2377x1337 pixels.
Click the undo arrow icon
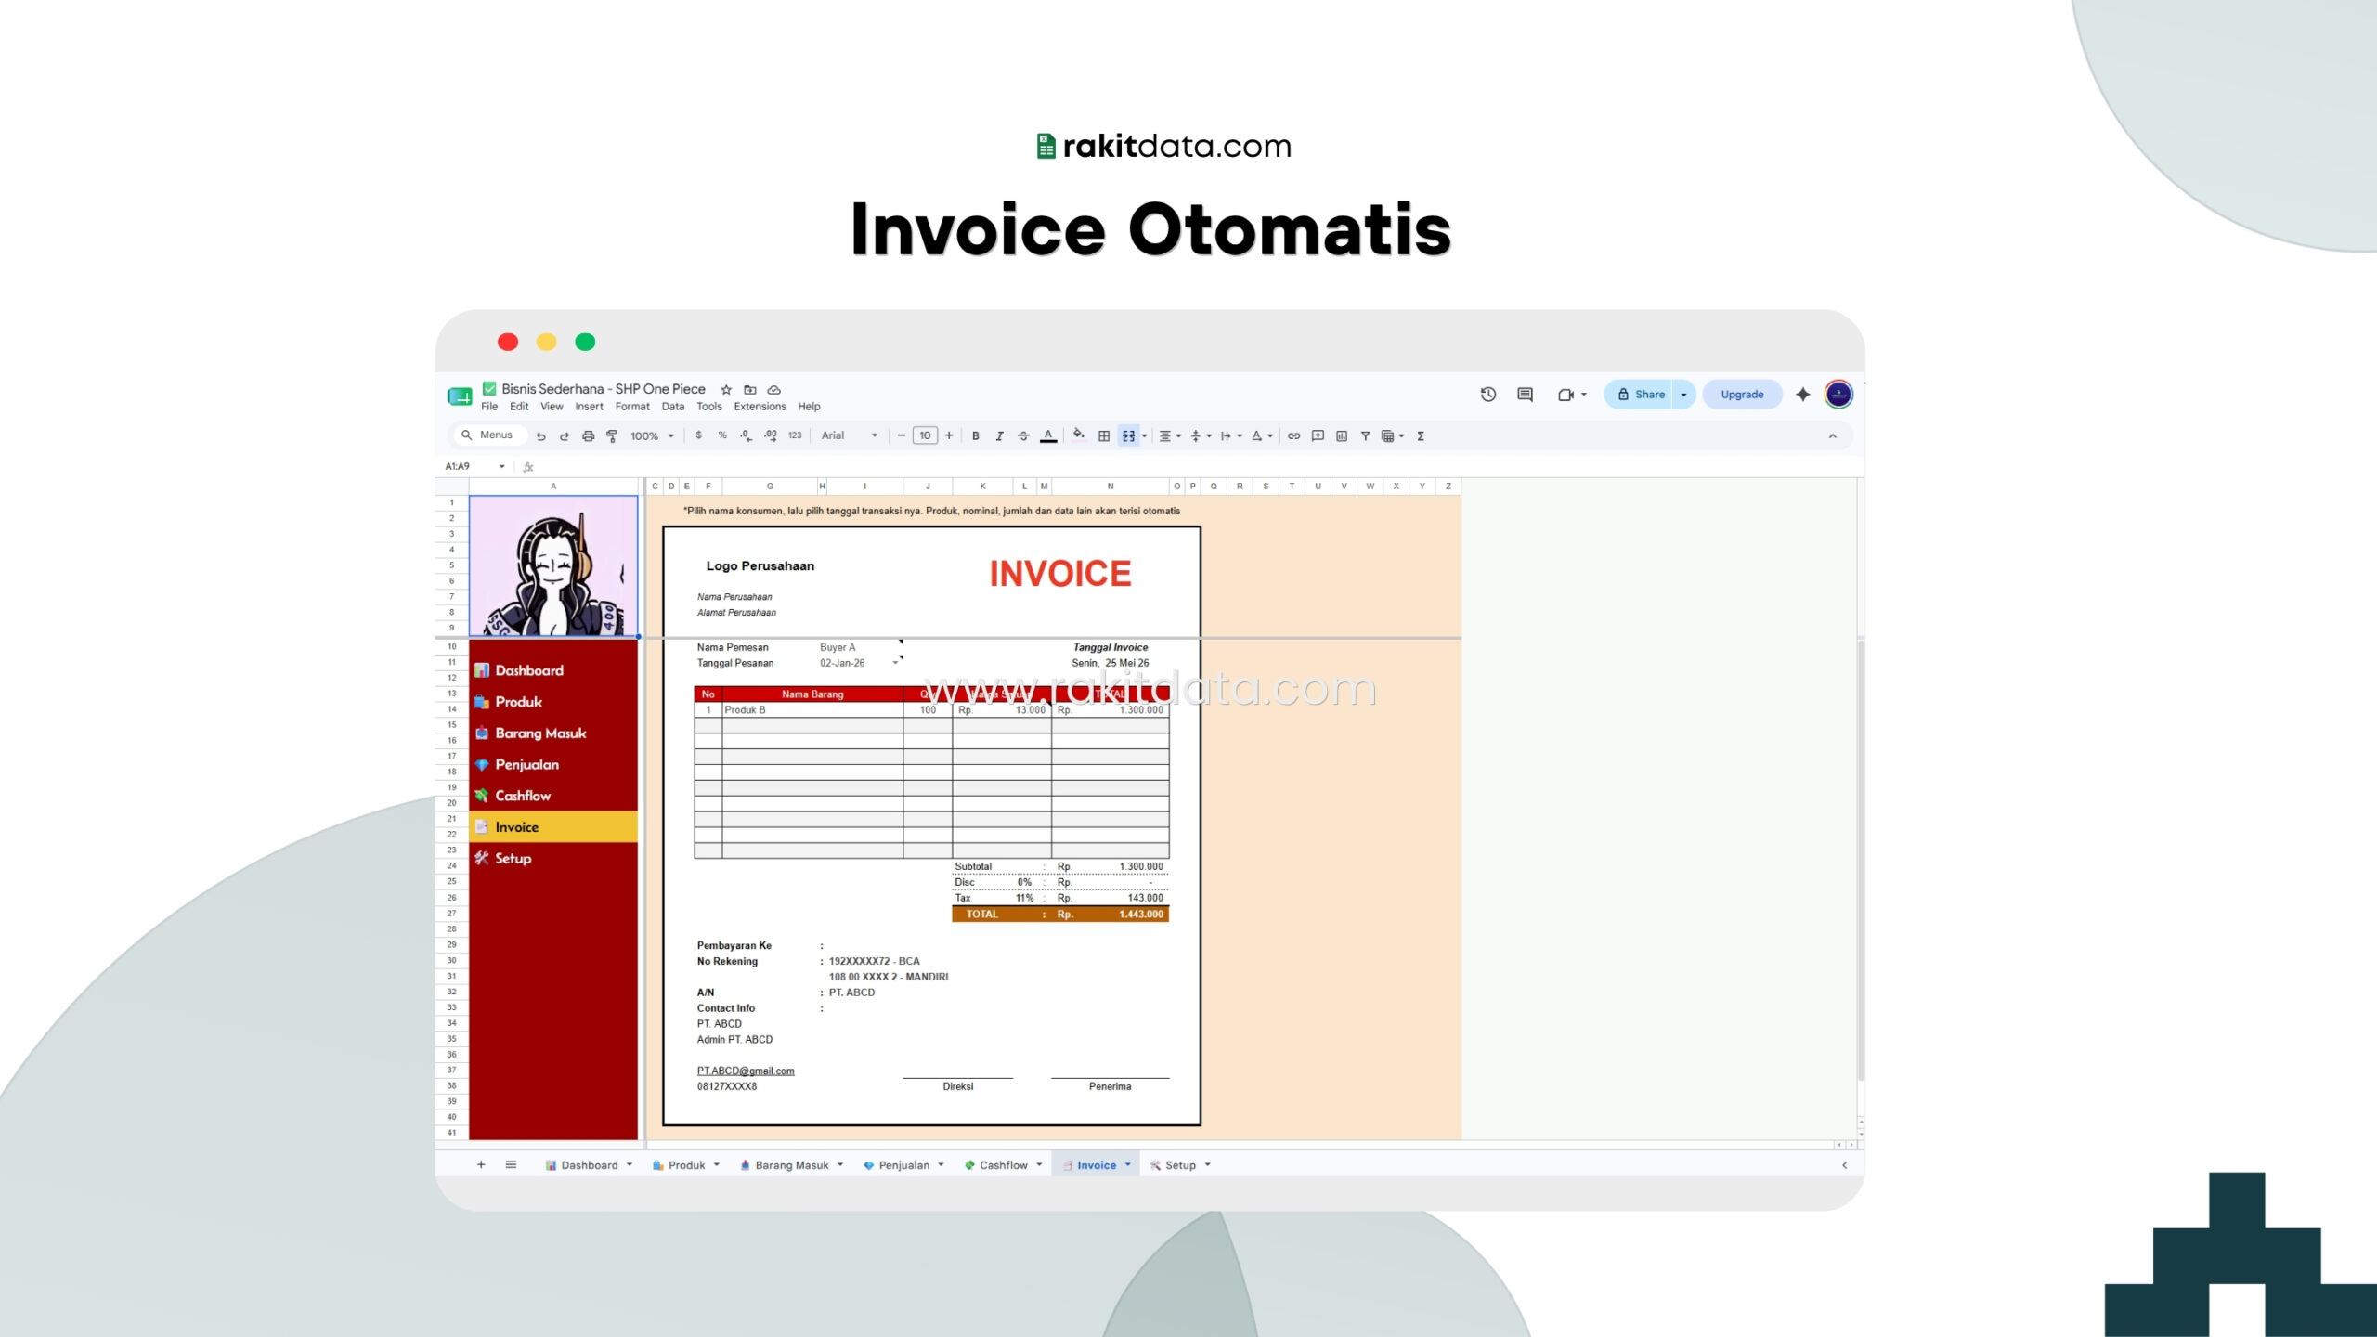click(x=540, y=435)
